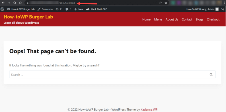Bookmark this page with the star icon
Viewport: 226px width, 112px height.
166,3
